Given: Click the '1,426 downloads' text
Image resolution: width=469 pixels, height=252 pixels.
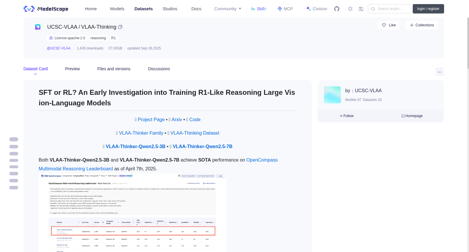Looking at the screenshot, I should [x=90, y=48].
